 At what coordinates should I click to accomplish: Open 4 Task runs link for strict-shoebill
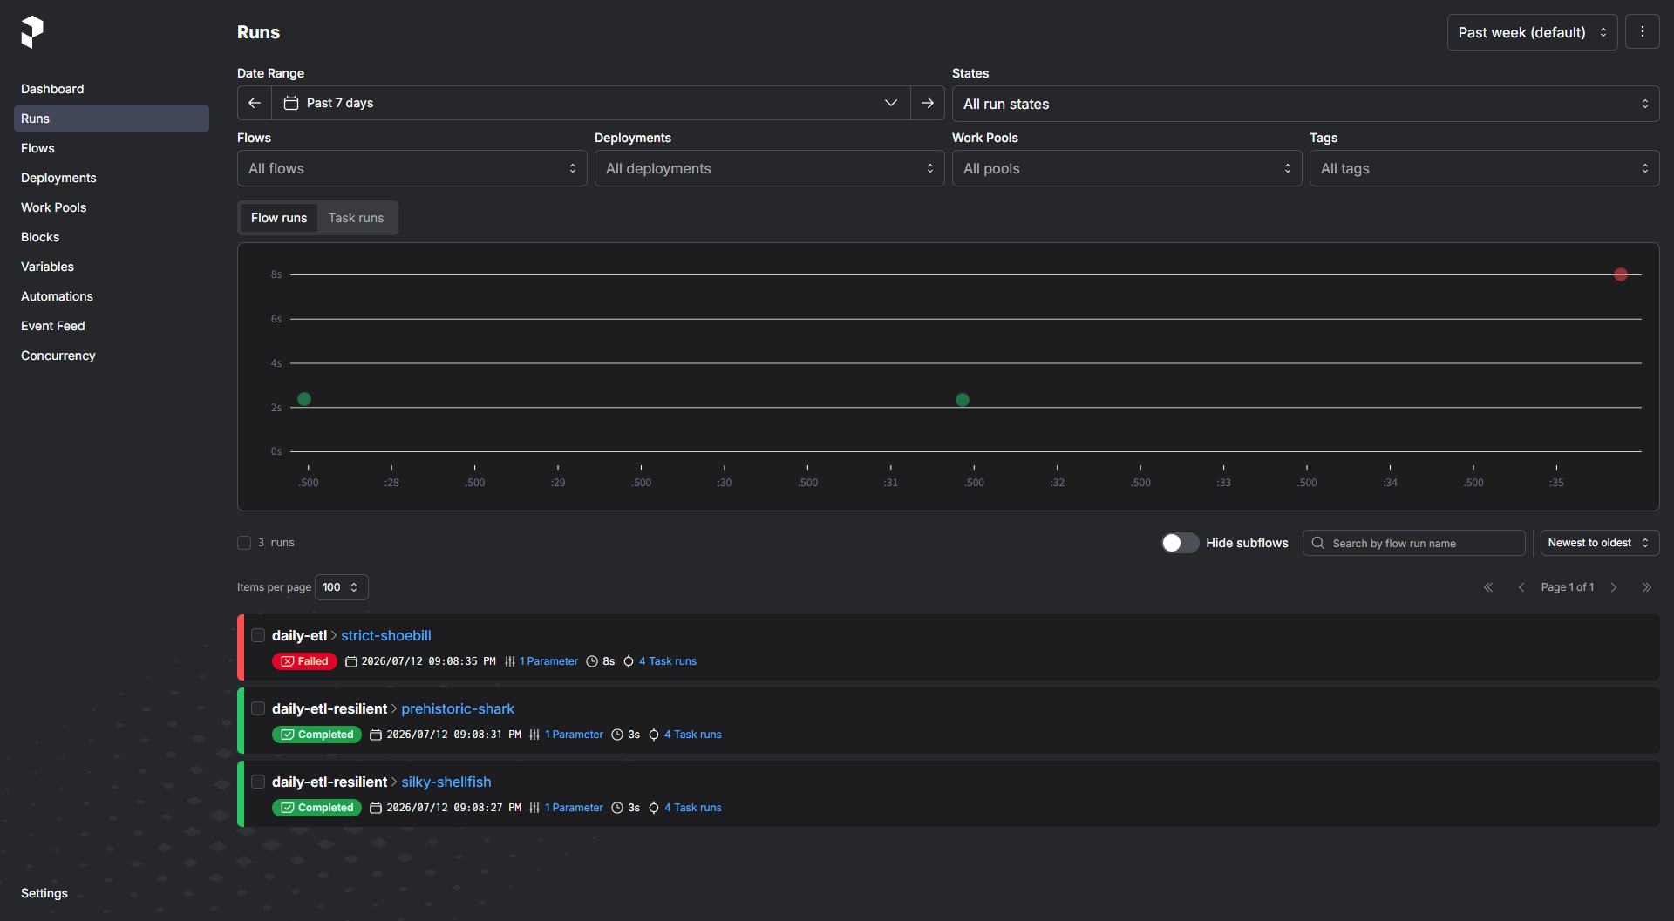(x=668, y=661)
